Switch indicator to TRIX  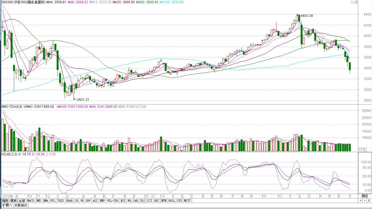coord(60,201)
